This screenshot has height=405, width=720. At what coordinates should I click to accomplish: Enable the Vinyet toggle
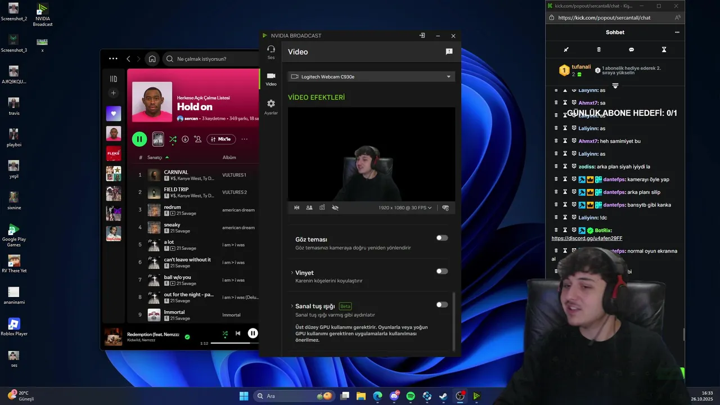click(442, 271)
